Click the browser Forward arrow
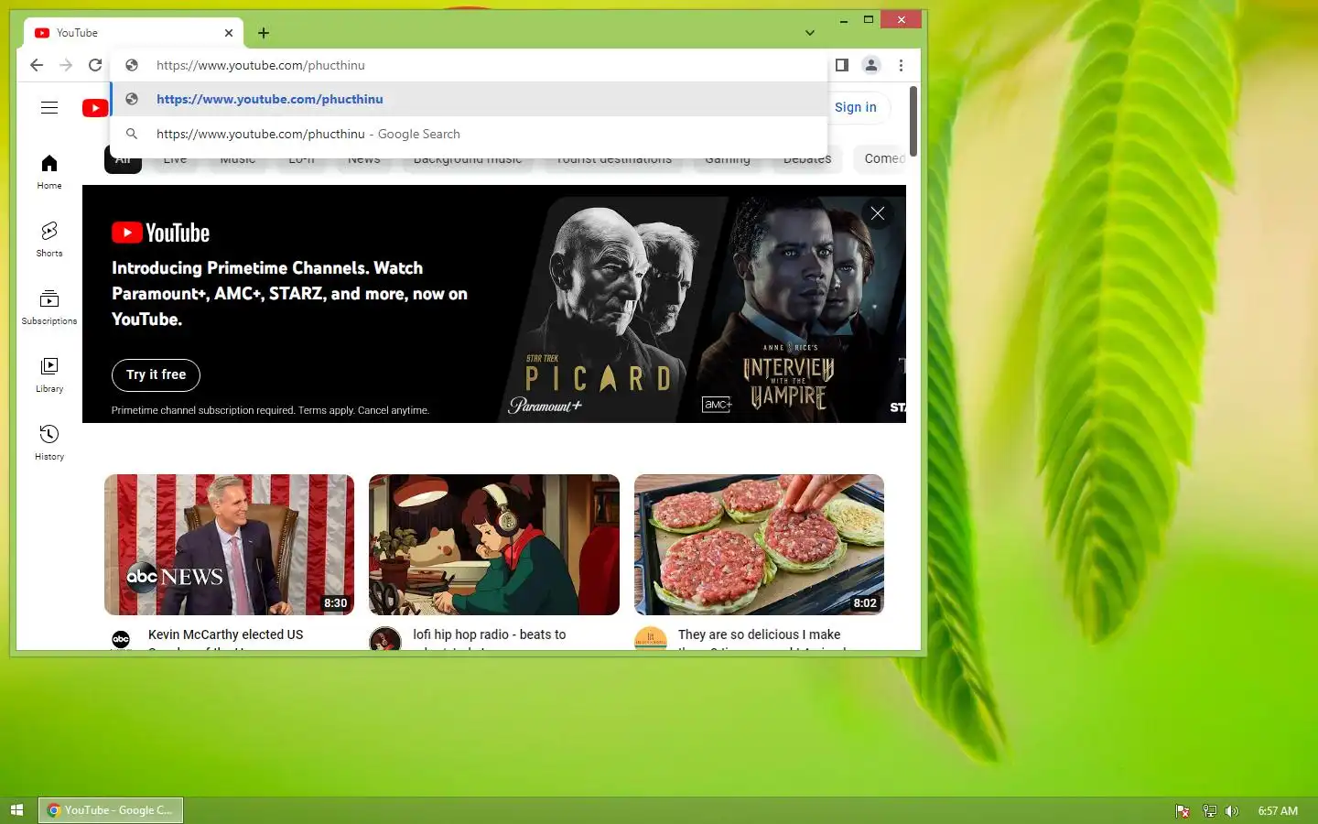 pos(66,65)
